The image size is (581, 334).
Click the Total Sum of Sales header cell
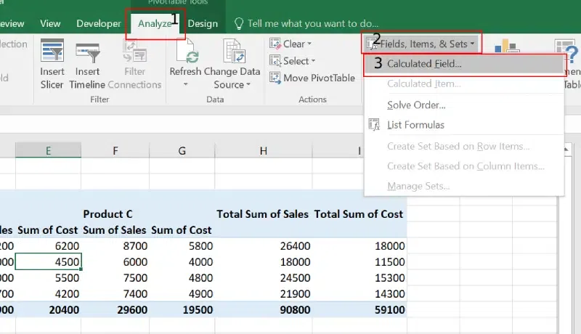tap(263, 214)
